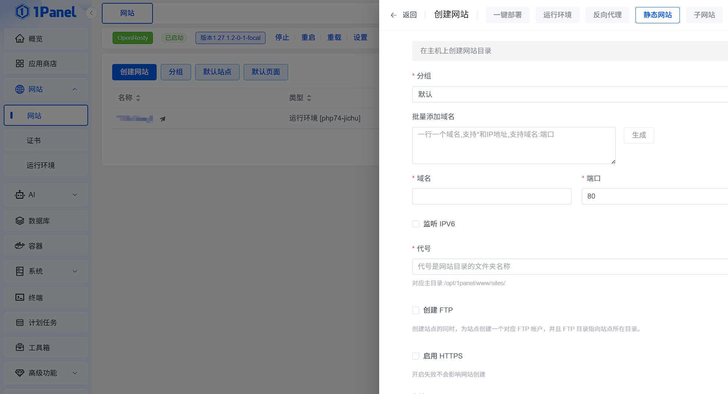Image resolution: width=728 pixels, height=394 pixels.
Task: Collapse the sidebar with the arrow button
Action: click(x=91, y=13)
